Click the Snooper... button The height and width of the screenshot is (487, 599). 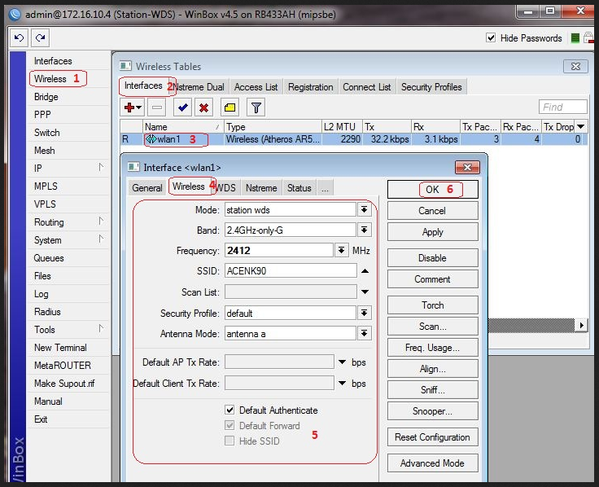pyautogui.click(x=432, y=411)
